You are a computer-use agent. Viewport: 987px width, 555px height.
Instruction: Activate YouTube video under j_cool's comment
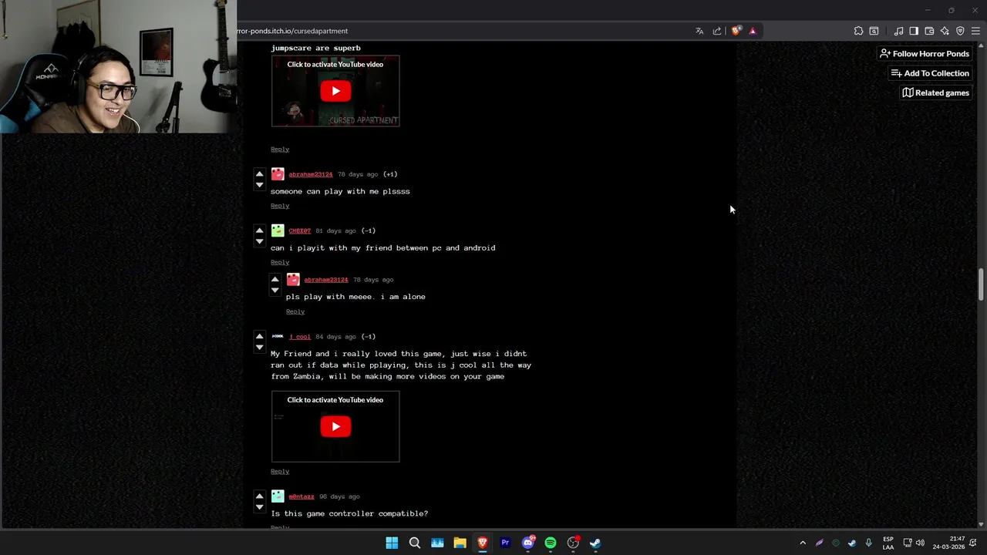[335, 426]
